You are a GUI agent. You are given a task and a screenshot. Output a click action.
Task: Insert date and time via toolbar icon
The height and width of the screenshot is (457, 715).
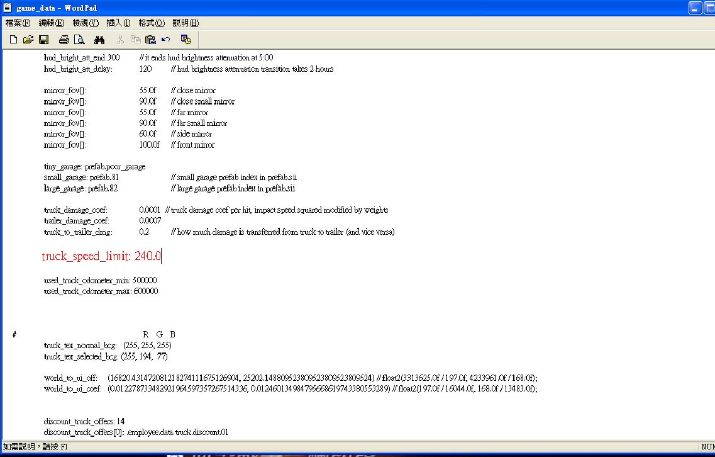click(186, 40)
